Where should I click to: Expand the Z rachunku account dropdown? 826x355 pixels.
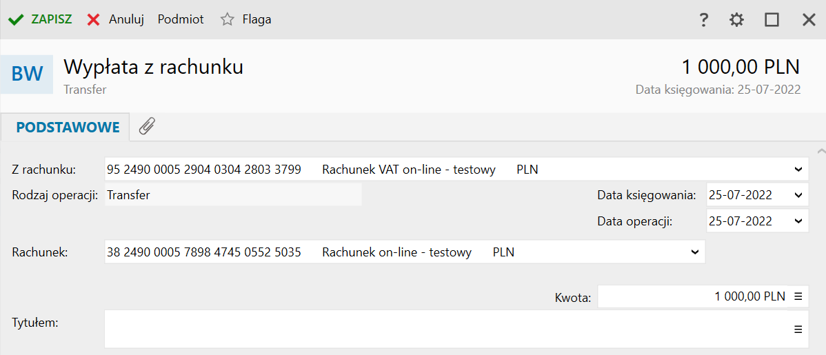798,169
